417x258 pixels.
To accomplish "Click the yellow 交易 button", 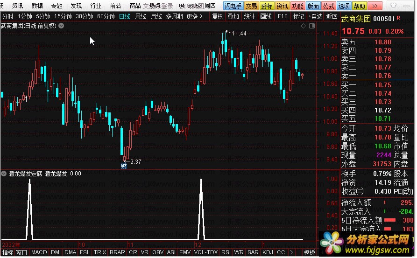I will point(251,6).
